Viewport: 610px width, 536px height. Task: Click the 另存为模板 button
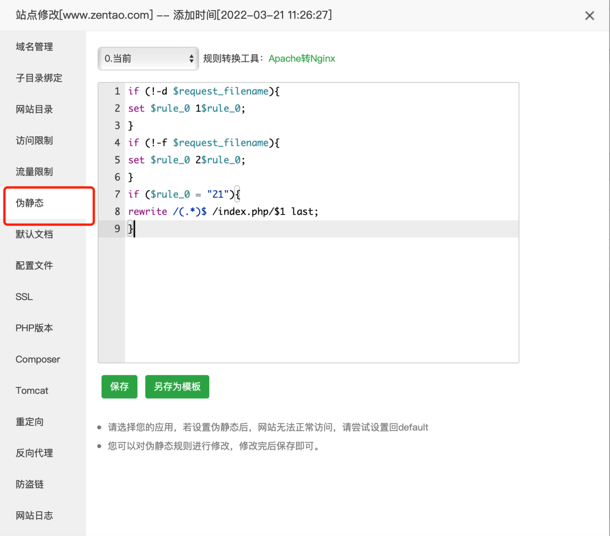pos(177,386)
